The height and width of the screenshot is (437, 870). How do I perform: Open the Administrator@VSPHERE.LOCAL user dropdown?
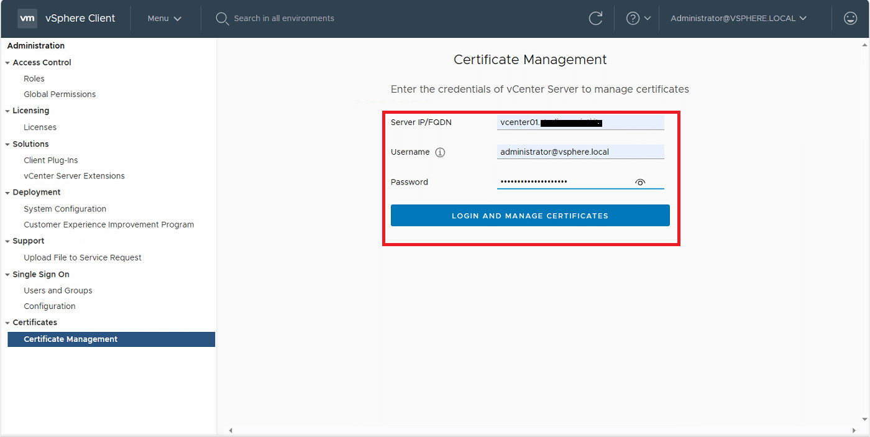point(738,18)
